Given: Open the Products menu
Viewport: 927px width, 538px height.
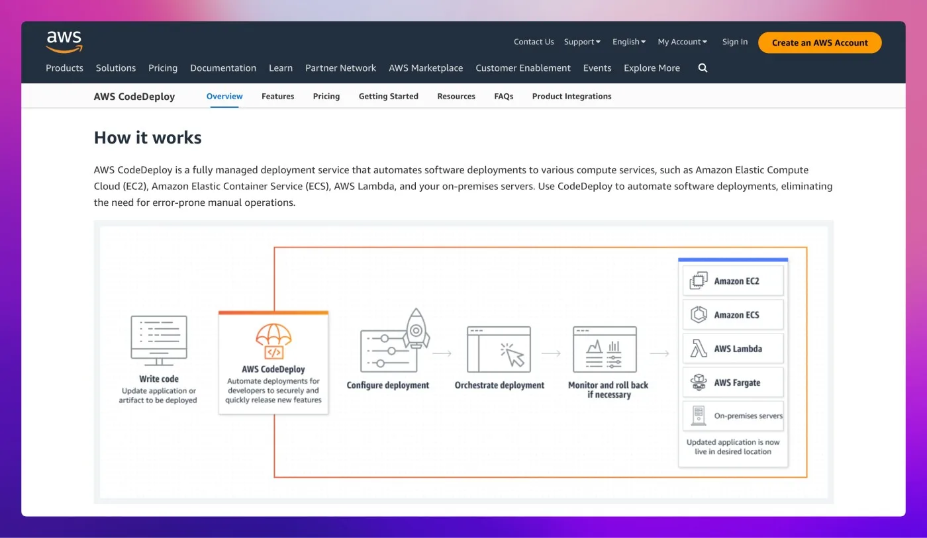Looking at the screenshot, I should click(64, 68).
